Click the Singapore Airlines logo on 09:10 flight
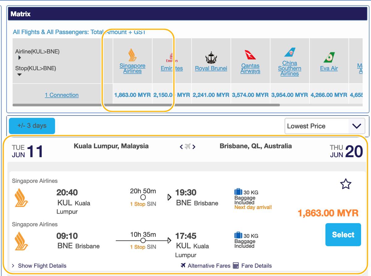 [x=21, y=241]
